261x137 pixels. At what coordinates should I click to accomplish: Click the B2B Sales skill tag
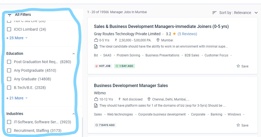tap(192, 55)
